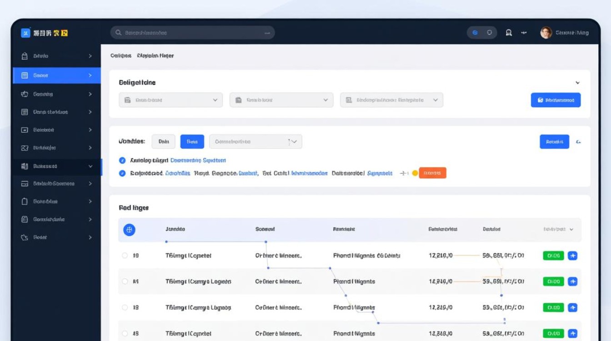Screen dimensions: 611x341
Task: Toggle the blue theme switch in top bar
Action: point(475,33)
